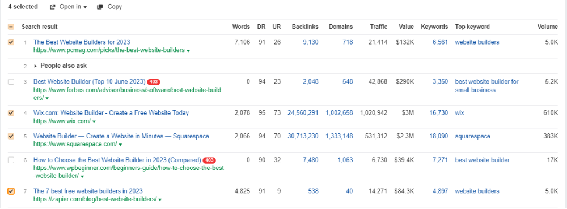Click top keyword 'best website builder for small business'
The height and width of the screenshot is (209, 567).
pos(486,86)
